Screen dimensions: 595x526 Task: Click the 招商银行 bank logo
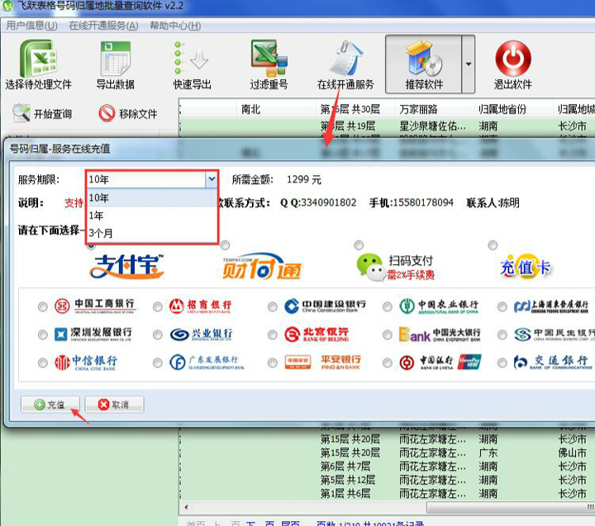[x=200, y=306]
